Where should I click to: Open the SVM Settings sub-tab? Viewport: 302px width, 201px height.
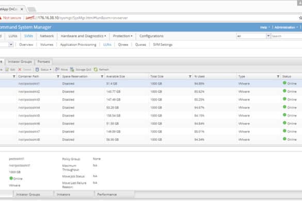[163, 45]
